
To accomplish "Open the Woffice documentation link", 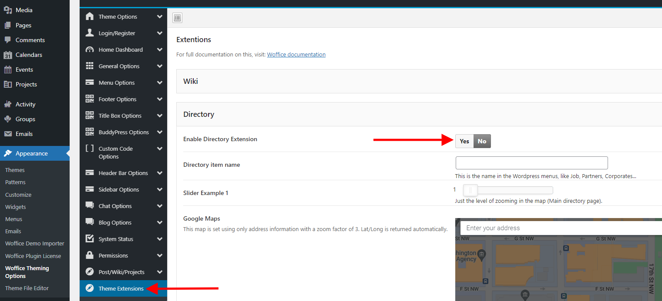I will (296, 54).
